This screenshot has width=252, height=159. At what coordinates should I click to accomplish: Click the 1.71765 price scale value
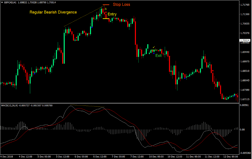click(x=245, y=5)
